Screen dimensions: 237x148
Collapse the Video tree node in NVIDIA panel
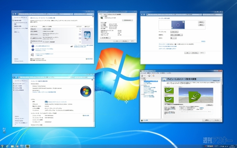coord(142,94)
